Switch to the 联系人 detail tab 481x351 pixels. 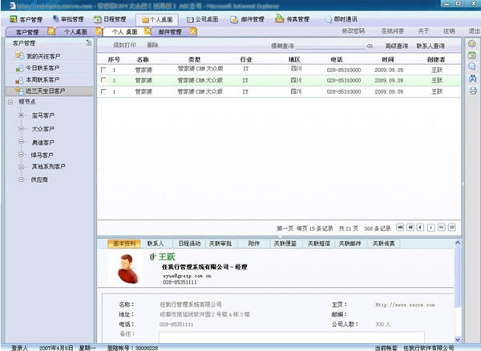[155, 243]
